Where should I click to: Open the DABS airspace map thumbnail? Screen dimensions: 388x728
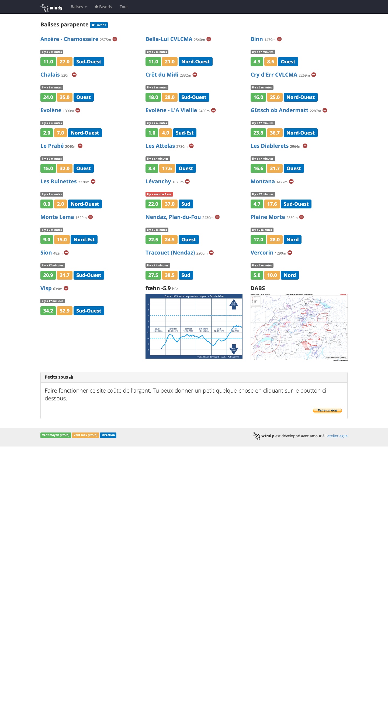pos(299,327)
